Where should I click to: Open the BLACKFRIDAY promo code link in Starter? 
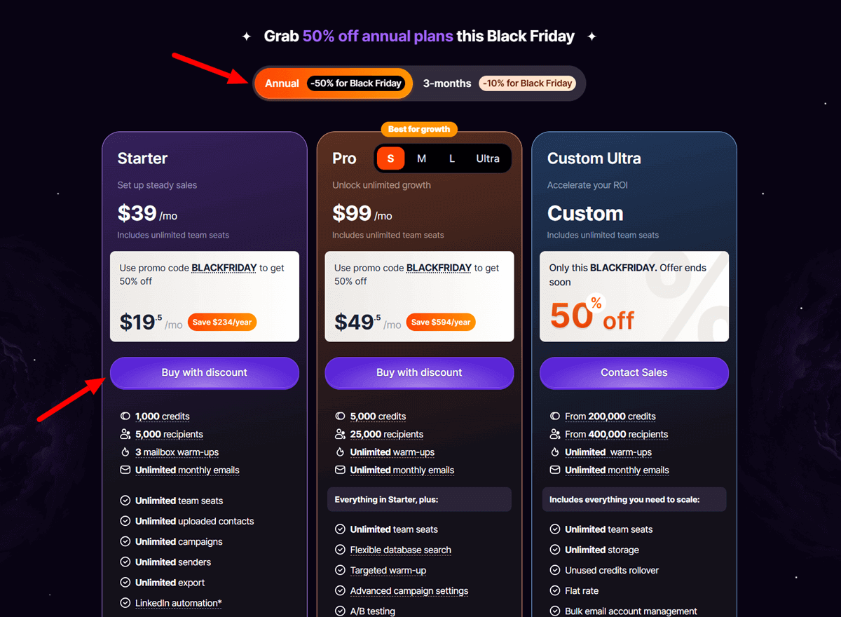tap(225, 267)
